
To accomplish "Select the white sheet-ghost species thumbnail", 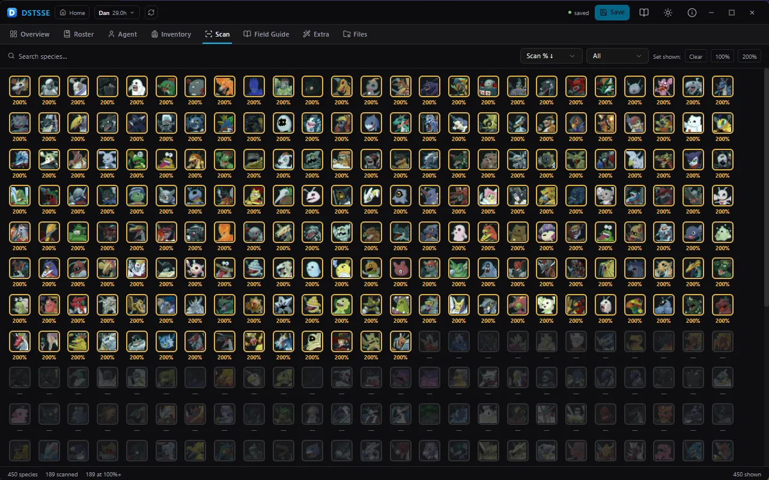I will point(137,86).
